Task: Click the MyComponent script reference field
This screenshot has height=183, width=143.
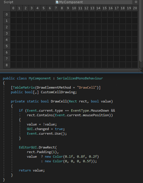Action: click(94, 2)
